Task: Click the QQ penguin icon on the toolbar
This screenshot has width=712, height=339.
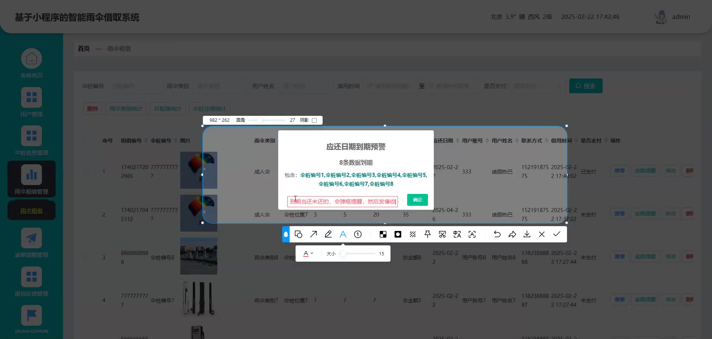Action: click(286, 234)
